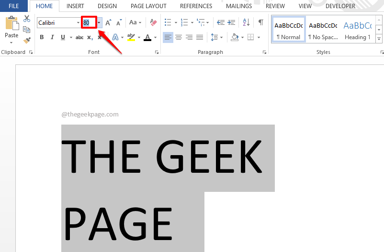Screen dimensions: 384x252
Task: Toggle Show/Hide paragraph marks
Action: [260, 22]
